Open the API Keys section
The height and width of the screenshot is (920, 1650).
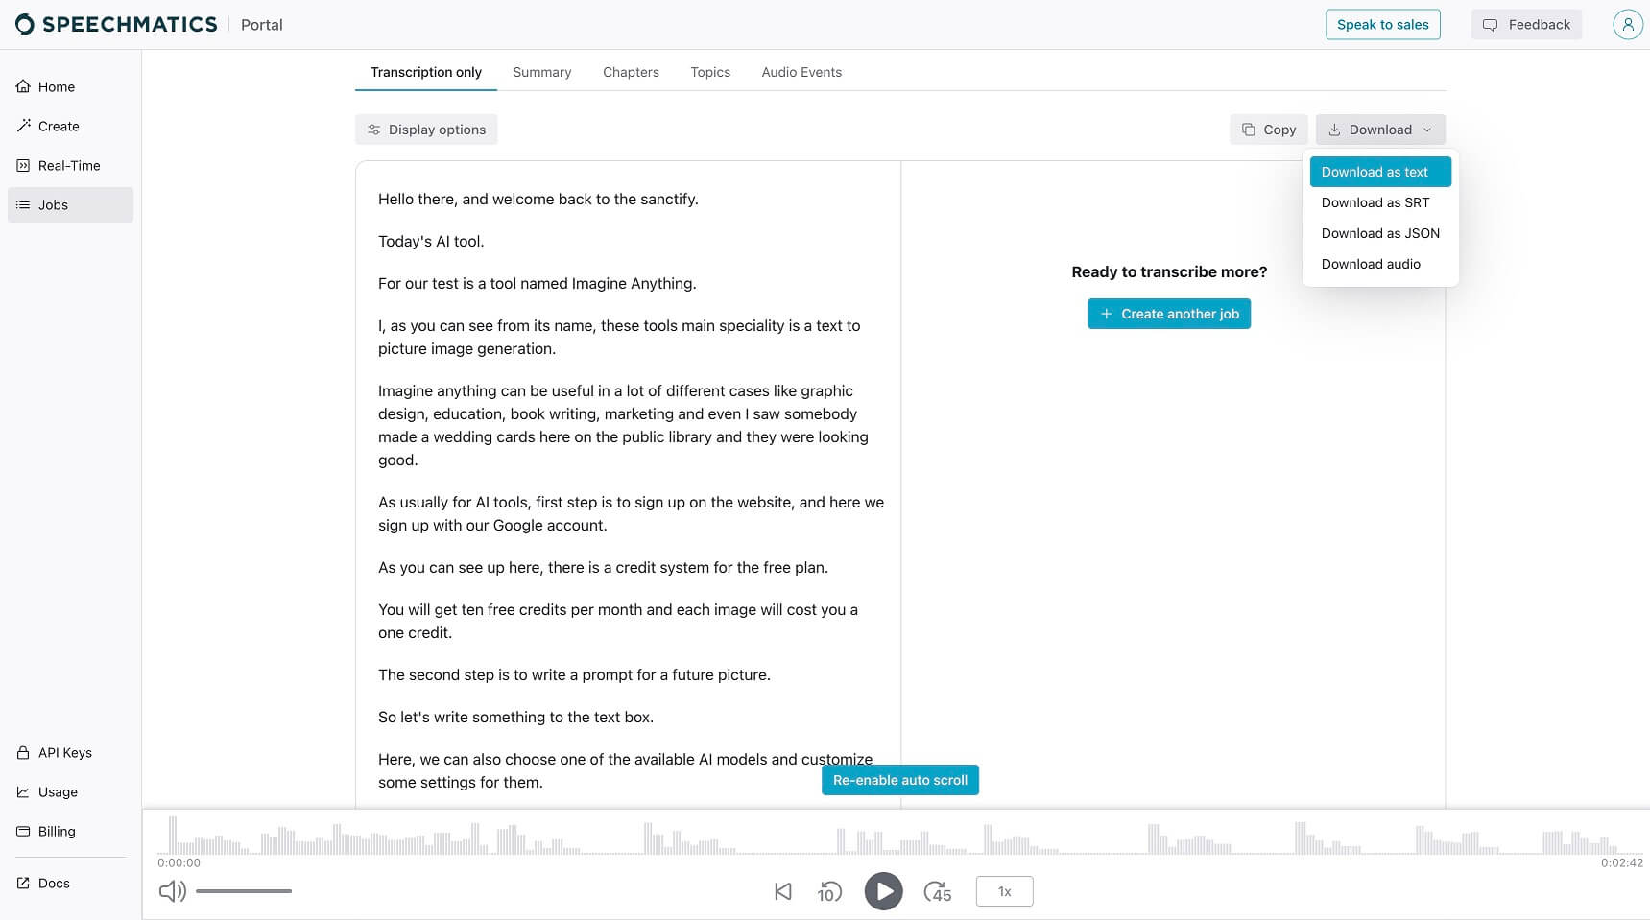[63, 752]
